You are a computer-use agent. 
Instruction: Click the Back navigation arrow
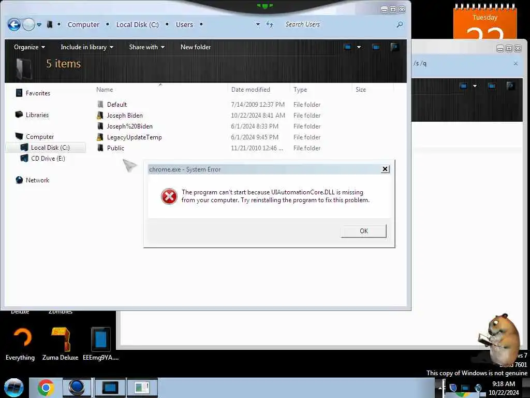pyautogui.click(x=14, y=25)
